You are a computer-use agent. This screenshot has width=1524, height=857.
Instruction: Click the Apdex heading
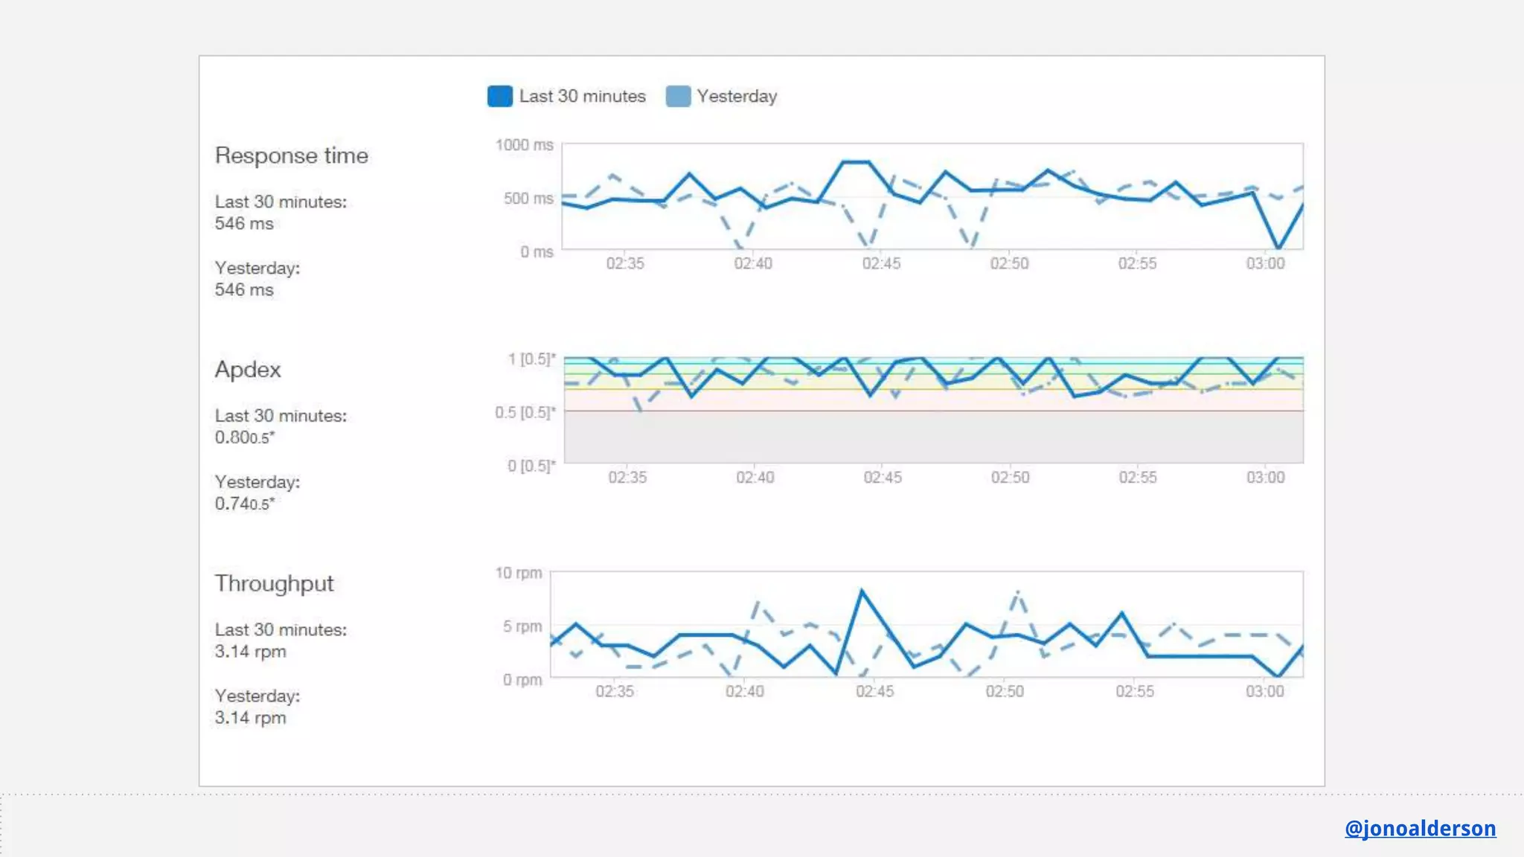click(248, 370)
